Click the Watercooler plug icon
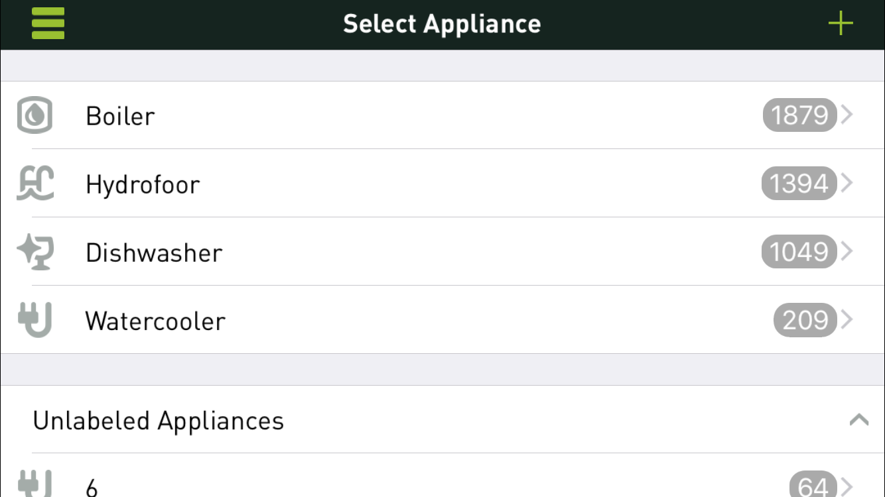885x497 pixels. pyautogui.click(x=35, y=320)
